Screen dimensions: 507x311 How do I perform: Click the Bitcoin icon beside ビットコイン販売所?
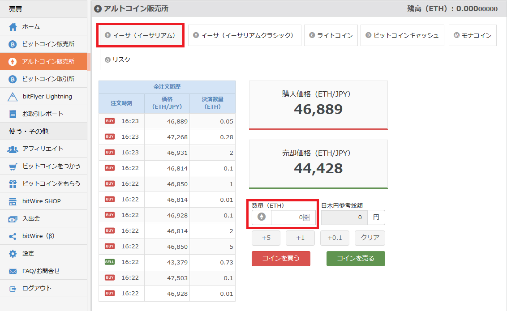[x=13, y=44]
